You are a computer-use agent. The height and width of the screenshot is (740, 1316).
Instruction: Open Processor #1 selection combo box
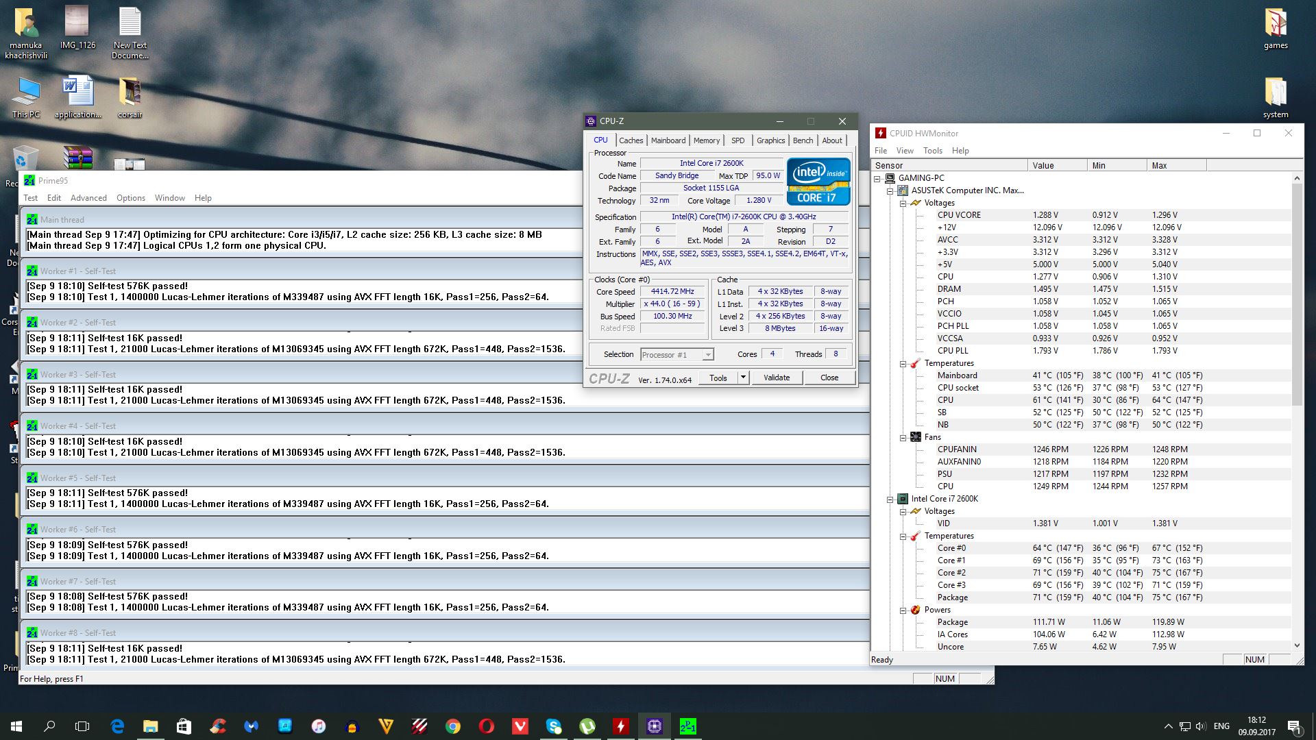click(x=677, y=354)
